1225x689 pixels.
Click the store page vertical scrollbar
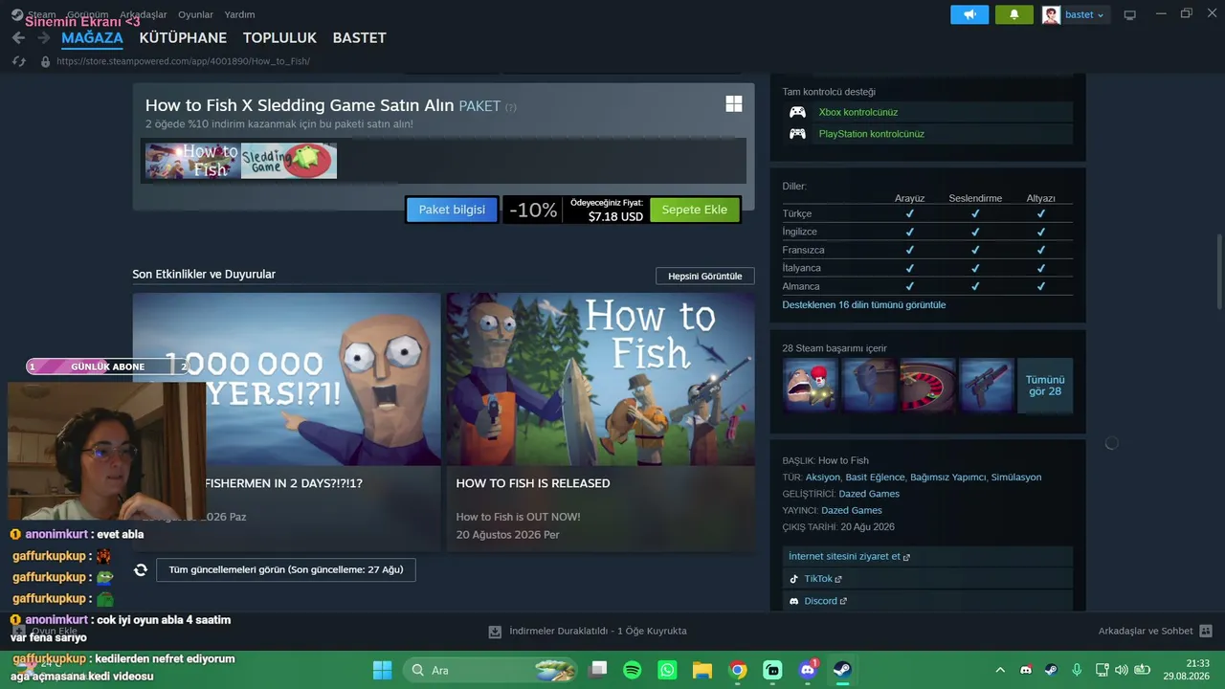tap(1218, 271)
